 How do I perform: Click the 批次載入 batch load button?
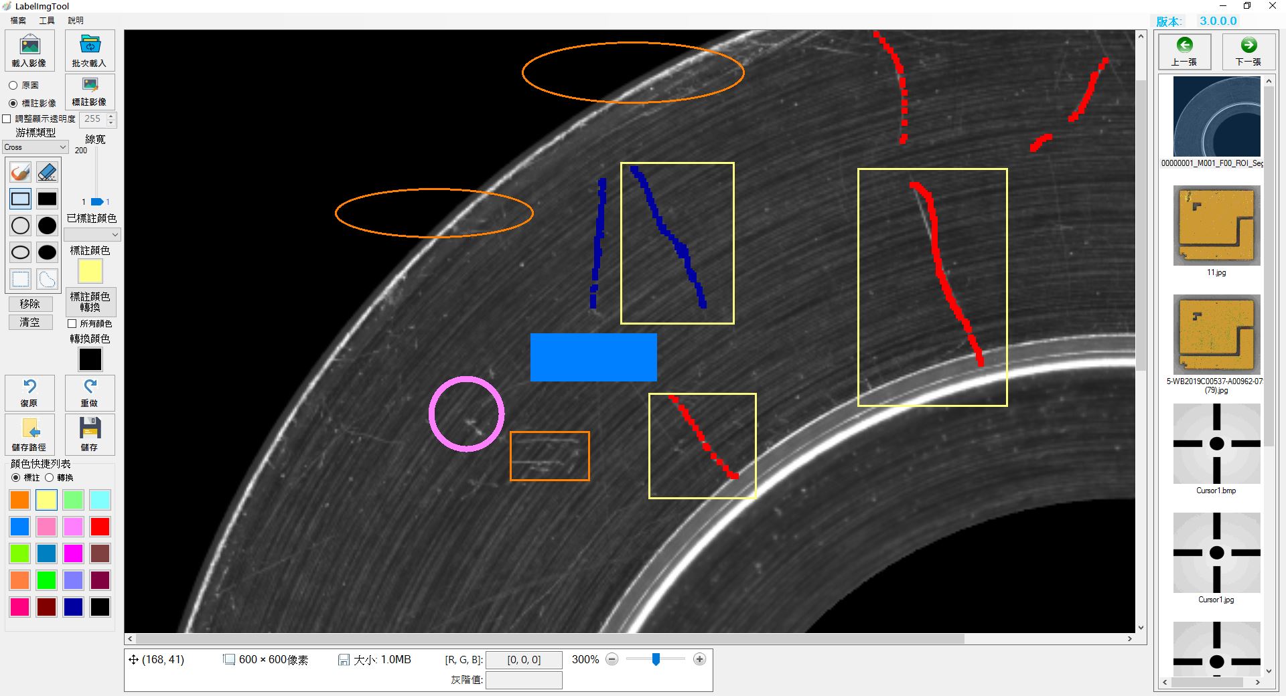point(90,50)
